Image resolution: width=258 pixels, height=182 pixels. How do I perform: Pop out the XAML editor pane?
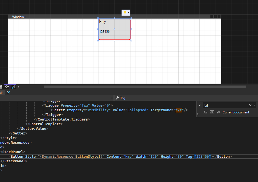[x=8, y=93]
